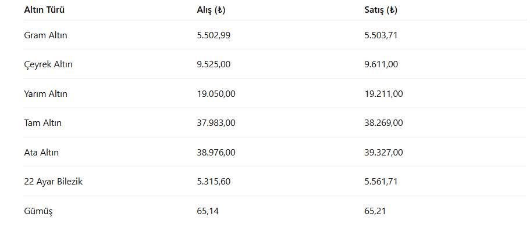Select the Yarım Altın row label

pyautogui.click(x=45, y=93)
